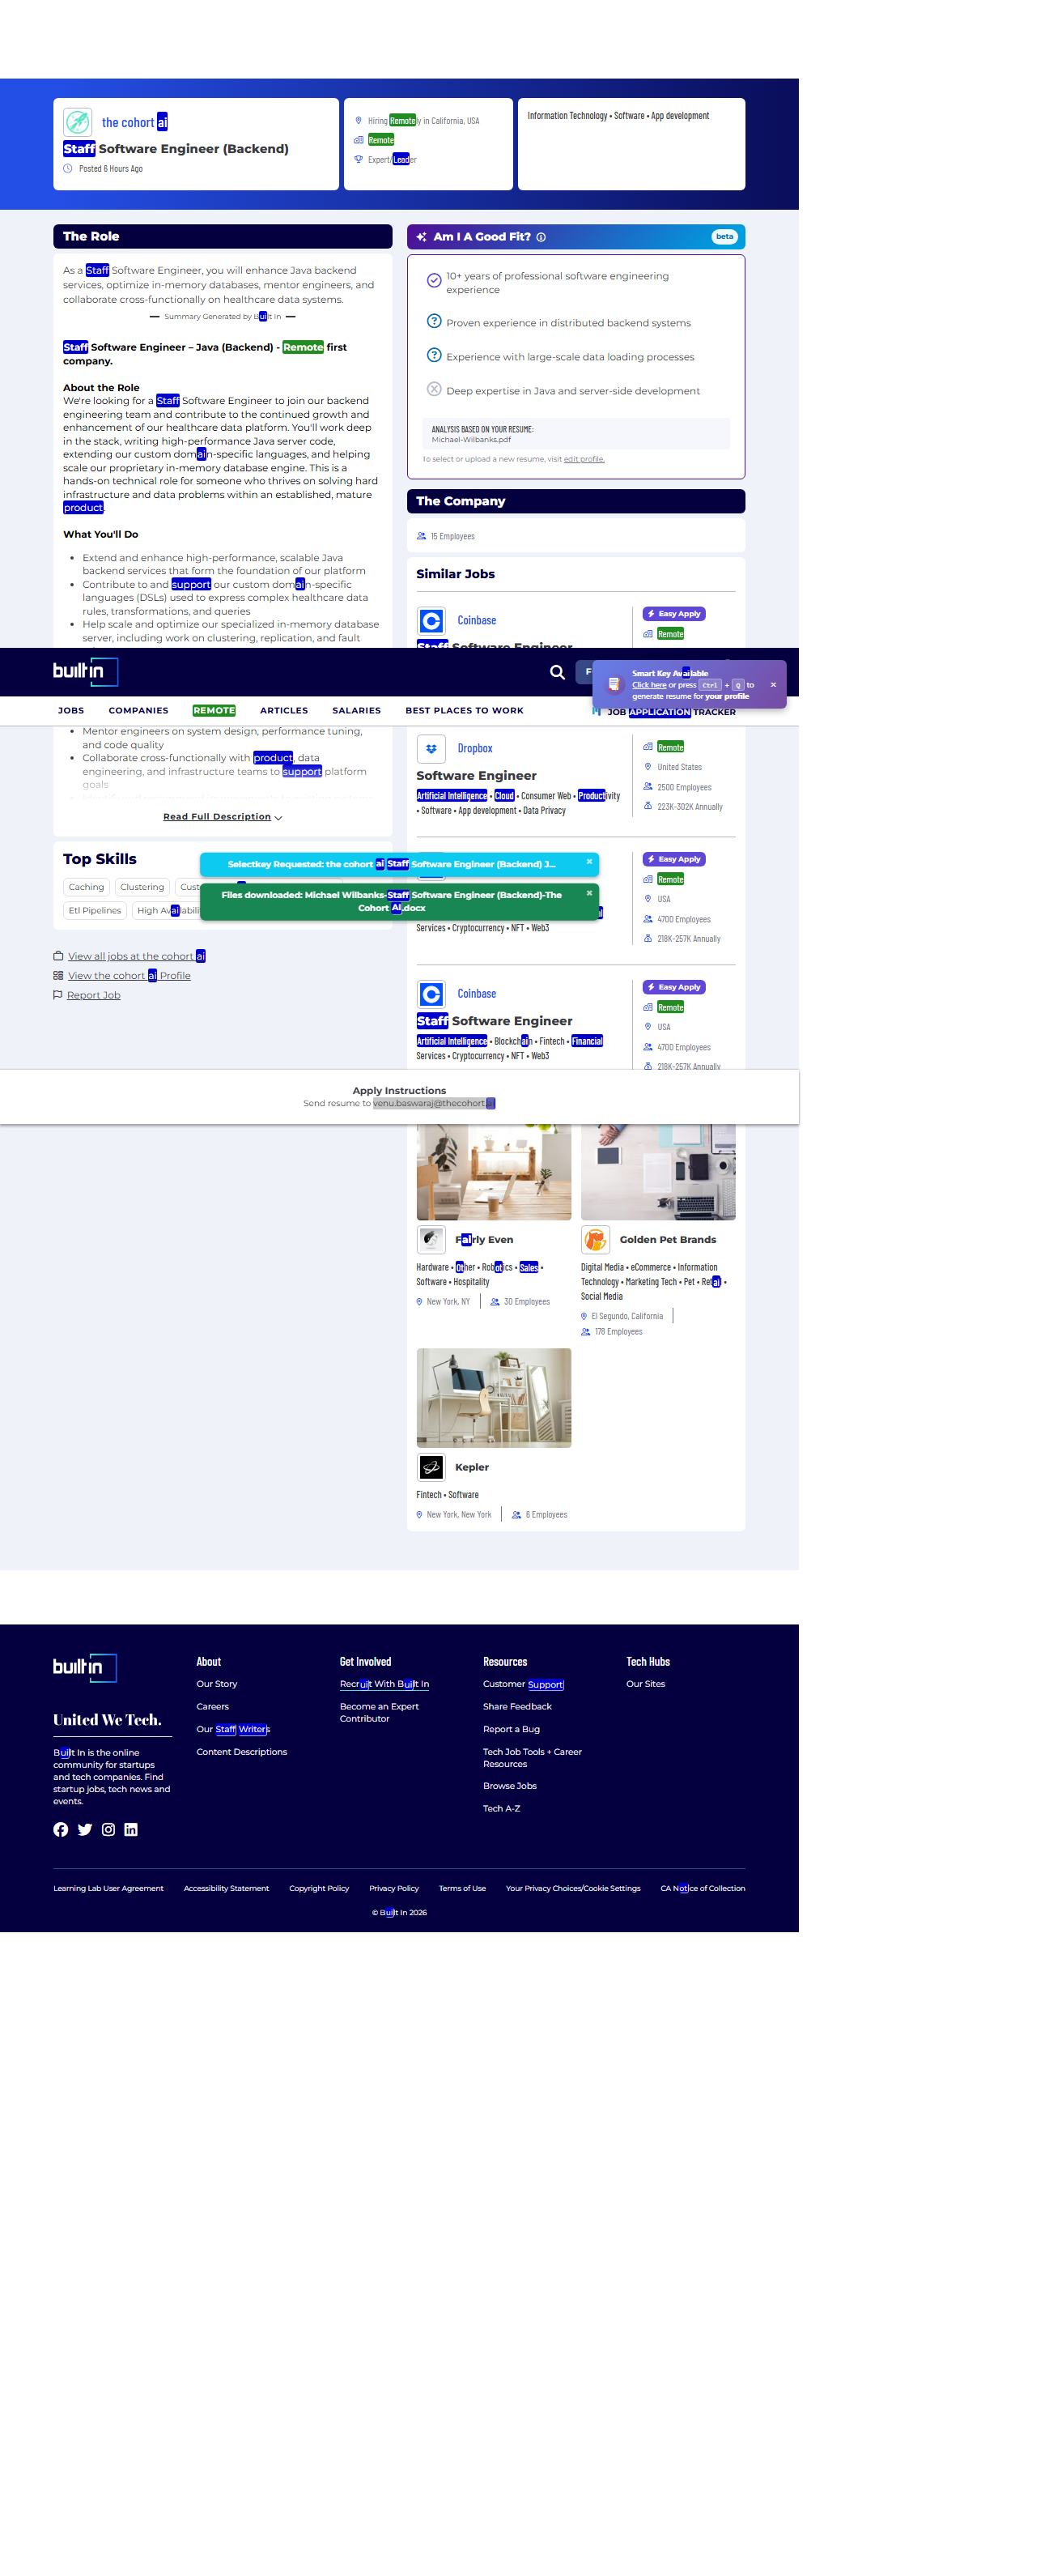Dismiss the Selectkey Requested notification
The width and height of the screenshot is (1049, 2576).
(x=589, y=861)
